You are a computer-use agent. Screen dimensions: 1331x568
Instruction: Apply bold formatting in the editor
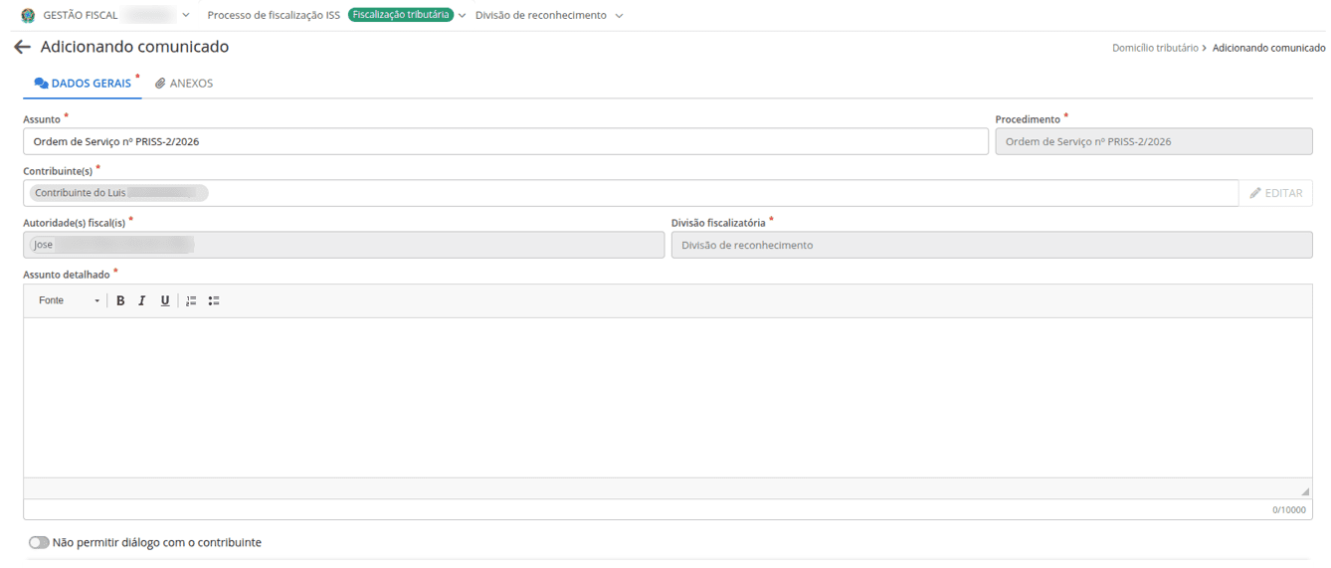pyautogui.click(x=120, y=300)
